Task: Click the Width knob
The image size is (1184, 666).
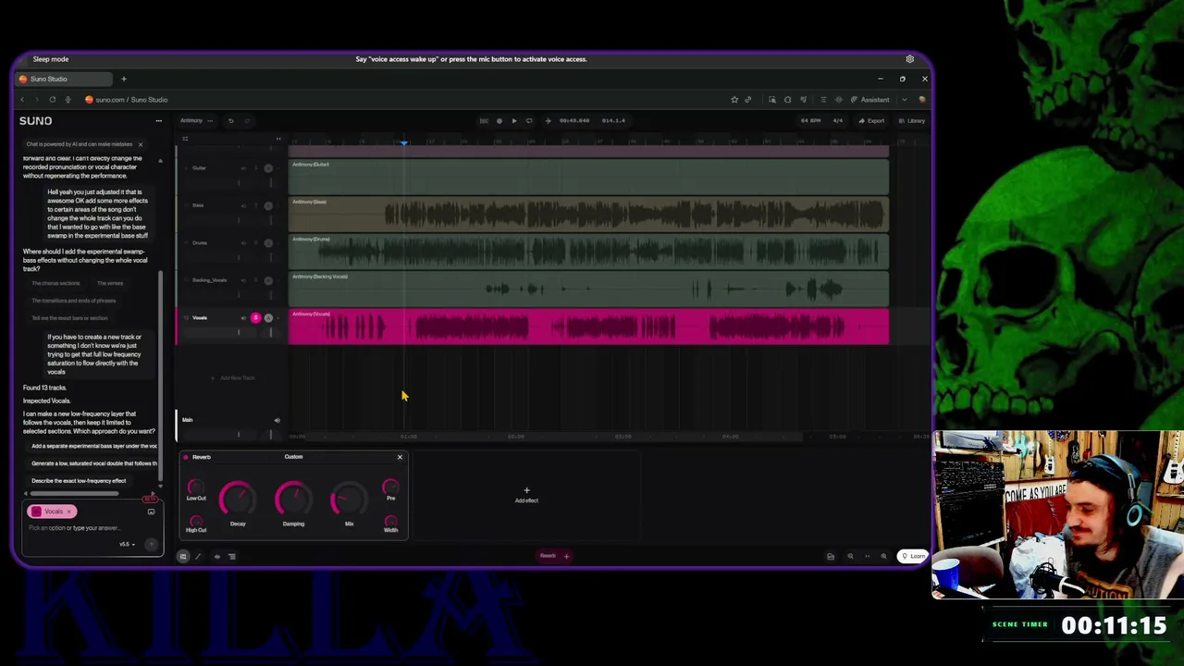Action: click(x=390, y=520)
